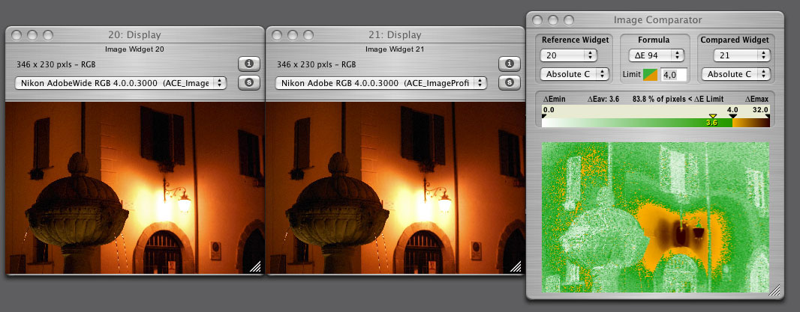The width and height of the screenshot is (800, 312).
Task: Zoom the Image Comparator window
Action: click(x=569, y=20)
